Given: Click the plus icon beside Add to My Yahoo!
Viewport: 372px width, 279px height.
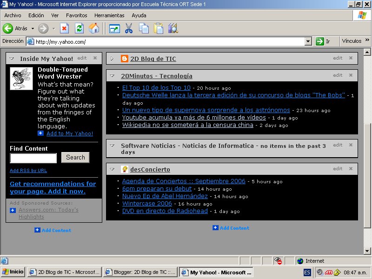Looking at the screenshot, I should (40, 133).
